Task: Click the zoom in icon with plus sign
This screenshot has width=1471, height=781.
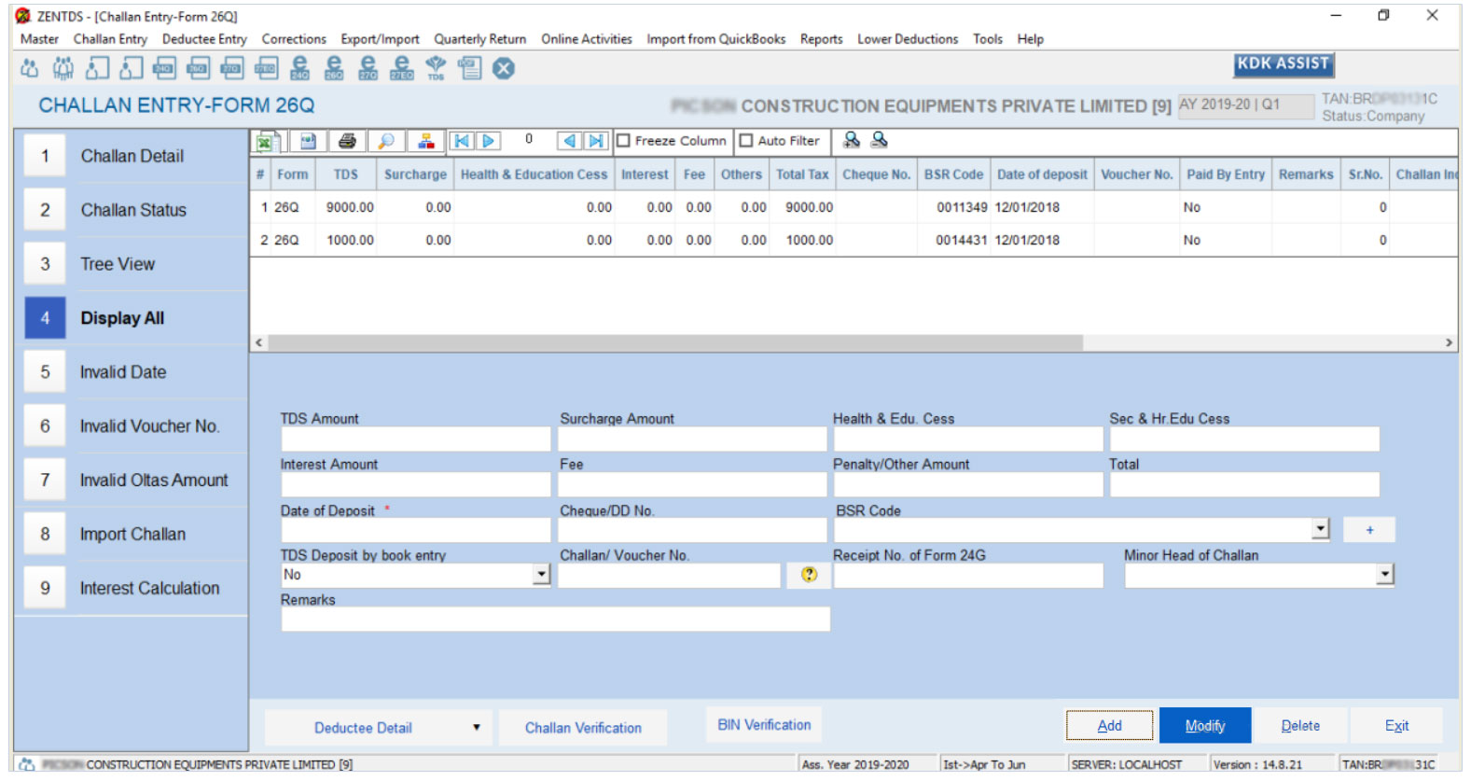Action: tap(851, 140)
